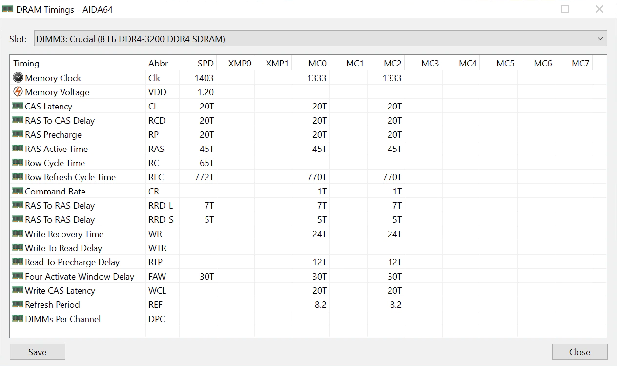
Task: Click the DIMM icon beside DIMMs Per Channel
Action: pos(18,319)
